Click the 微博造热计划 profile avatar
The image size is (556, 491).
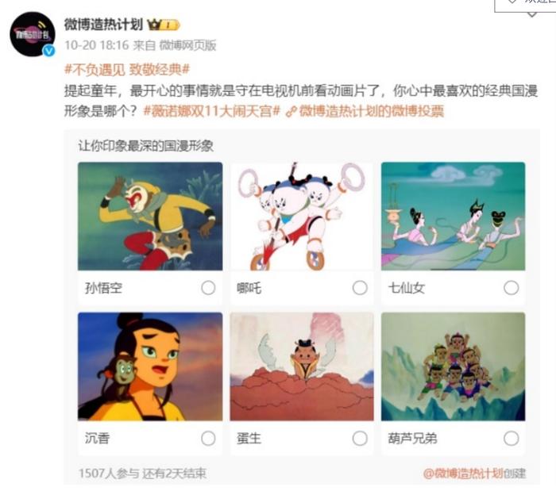(x=33, y=34)
